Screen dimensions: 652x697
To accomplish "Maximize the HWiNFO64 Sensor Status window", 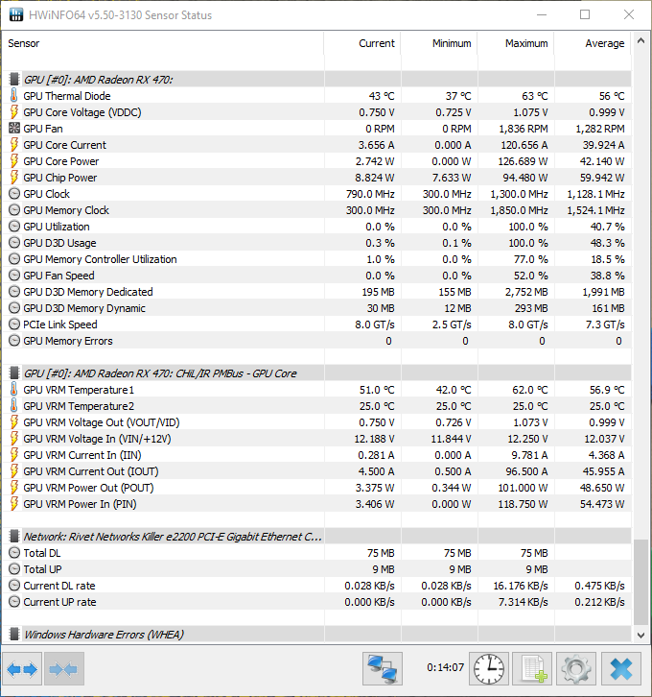I will [x=585, y=14].
